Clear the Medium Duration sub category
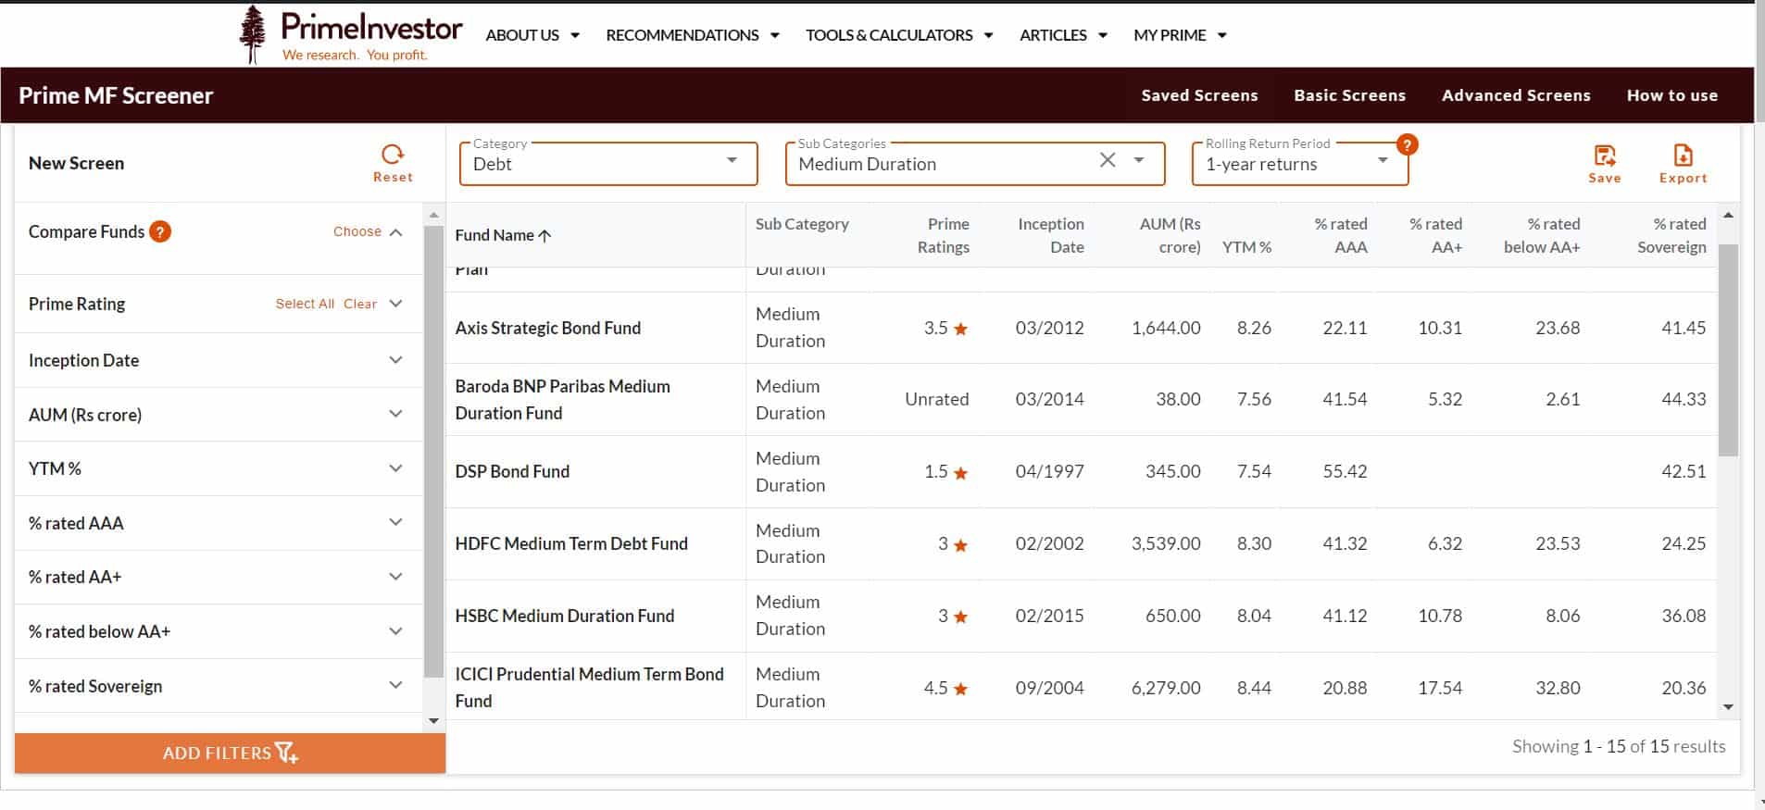Viewport: 1765px width, 810px height. (1108, 160)
